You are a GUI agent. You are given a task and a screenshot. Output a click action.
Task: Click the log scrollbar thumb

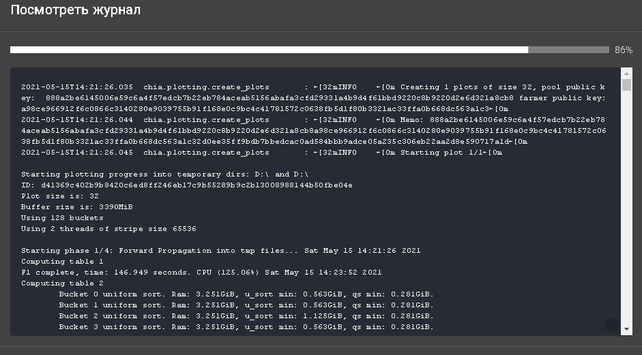pyautogui.click(x=626, y=85)
